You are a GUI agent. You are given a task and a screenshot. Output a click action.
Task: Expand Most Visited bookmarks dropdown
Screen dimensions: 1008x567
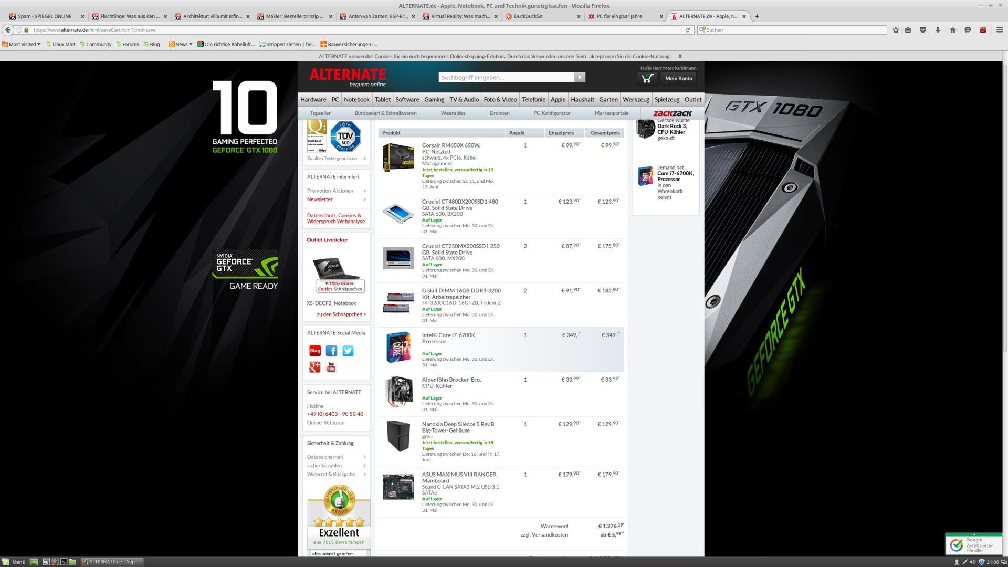point(22,44)
